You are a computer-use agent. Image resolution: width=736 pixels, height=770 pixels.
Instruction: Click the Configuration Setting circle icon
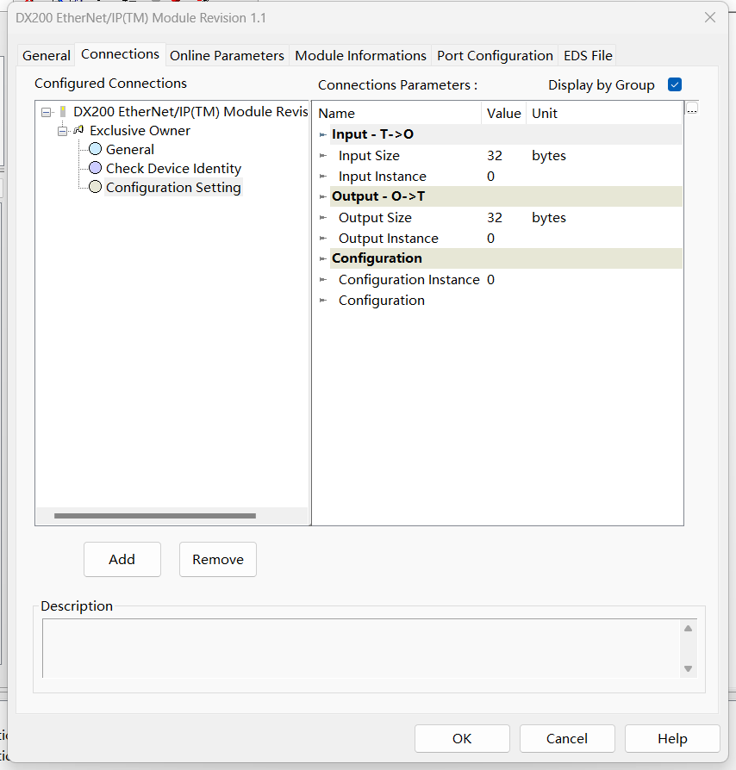tap(95, 188)
